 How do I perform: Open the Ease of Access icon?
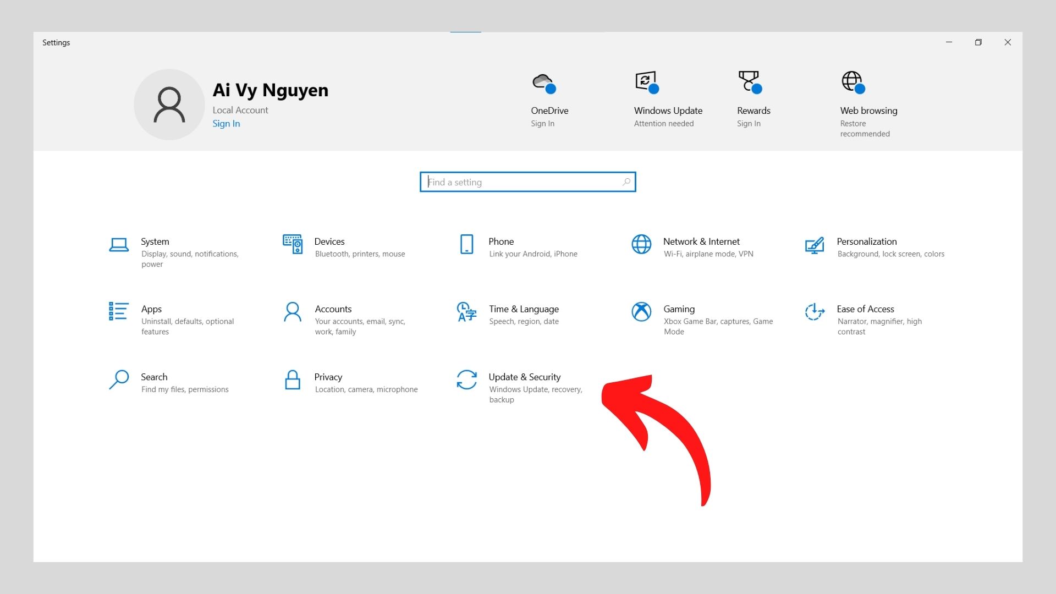coord(815,312)
